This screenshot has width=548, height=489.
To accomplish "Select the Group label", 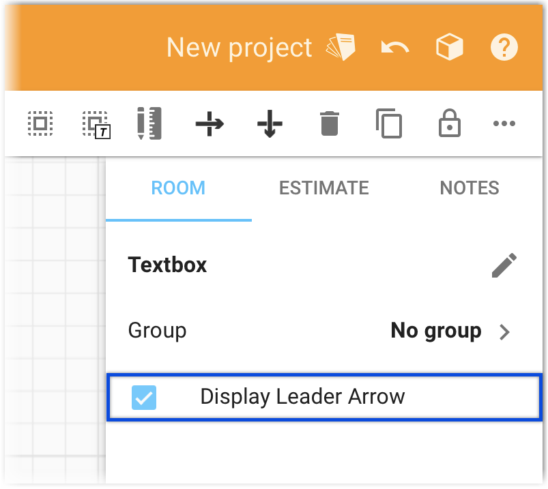I will (x=157, y=331).
